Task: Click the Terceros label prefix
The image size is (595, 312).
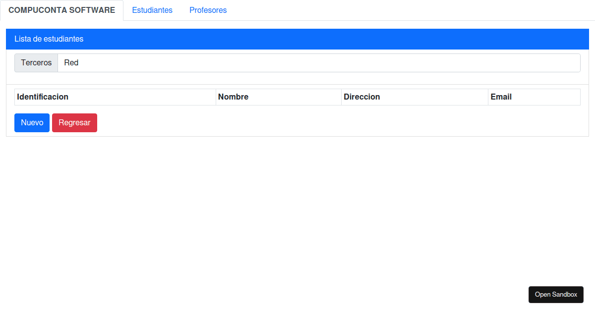Action: [36, 62]
